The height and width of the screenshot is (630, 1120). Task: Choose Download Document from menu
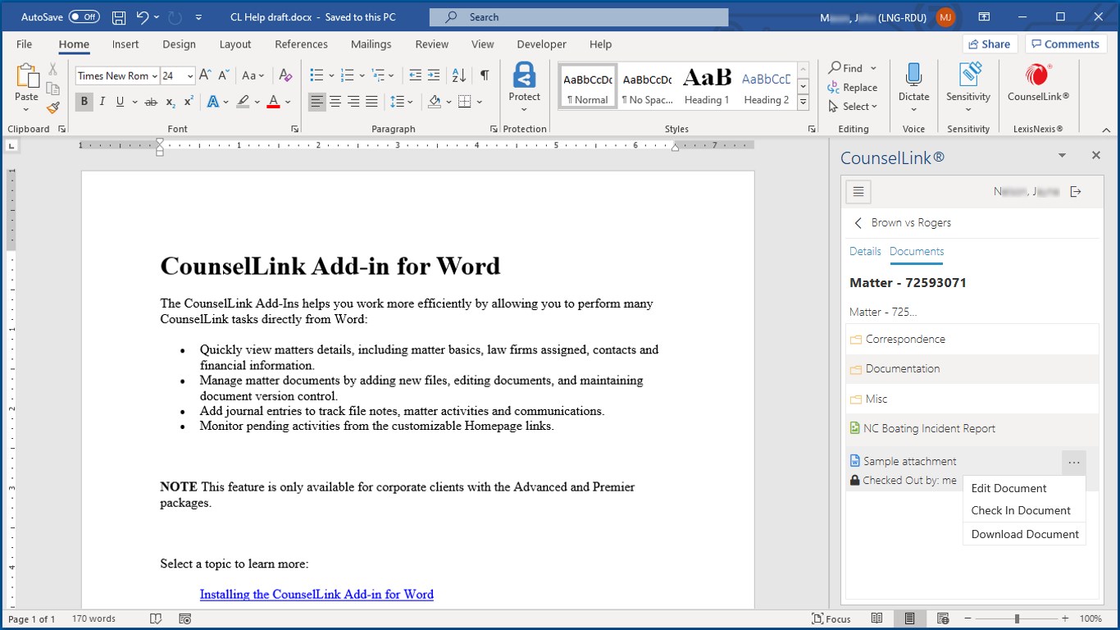[x=1024, y=534]
